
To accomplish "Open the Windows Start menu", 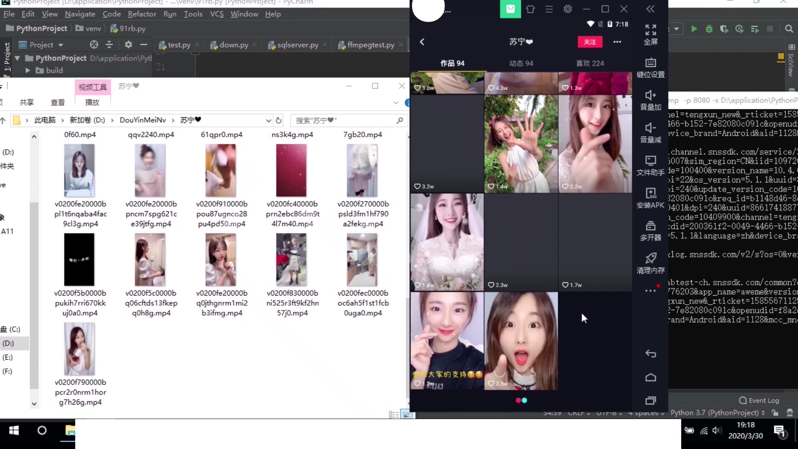I will pos(14,431).
